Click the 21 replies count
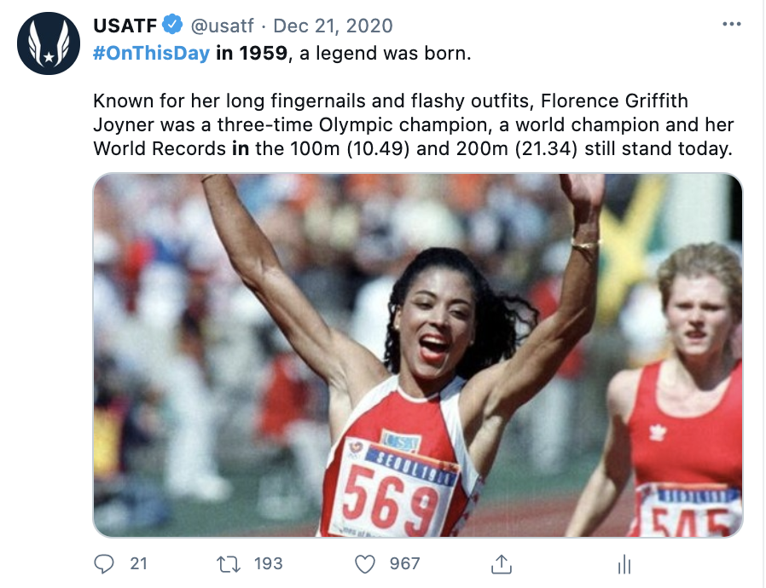Screen dimensions: 766x588 click(x=138, y=563)
